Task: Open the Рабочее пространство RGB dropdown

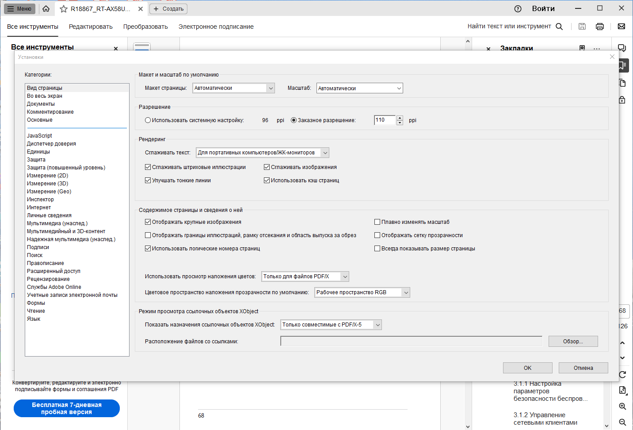Action: tap(362, 292)
